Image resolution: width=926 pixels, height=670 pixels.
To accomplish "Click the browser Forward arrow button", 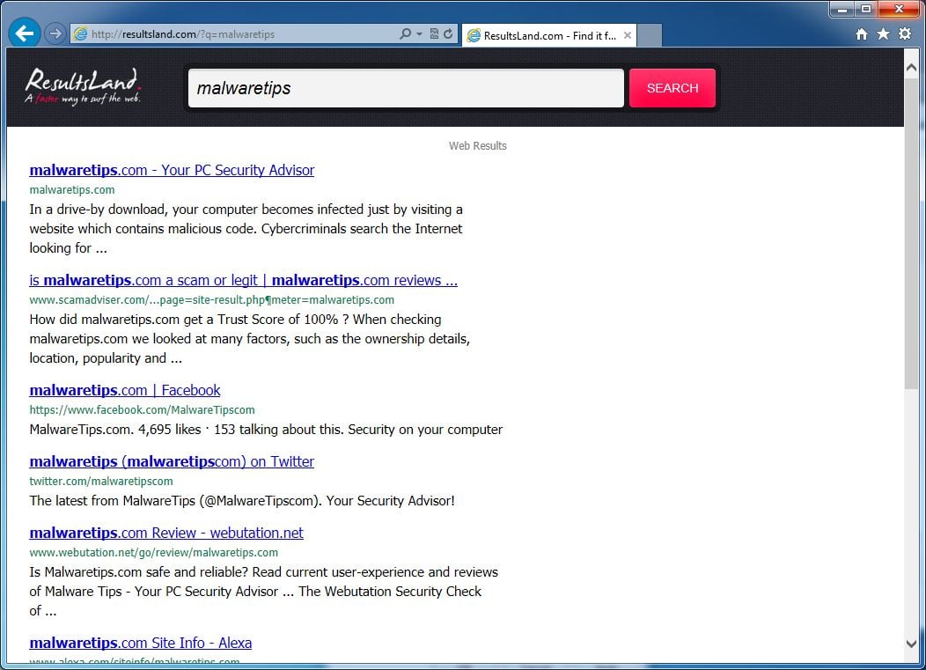I will pyautogui.click(x=55, y=33).
